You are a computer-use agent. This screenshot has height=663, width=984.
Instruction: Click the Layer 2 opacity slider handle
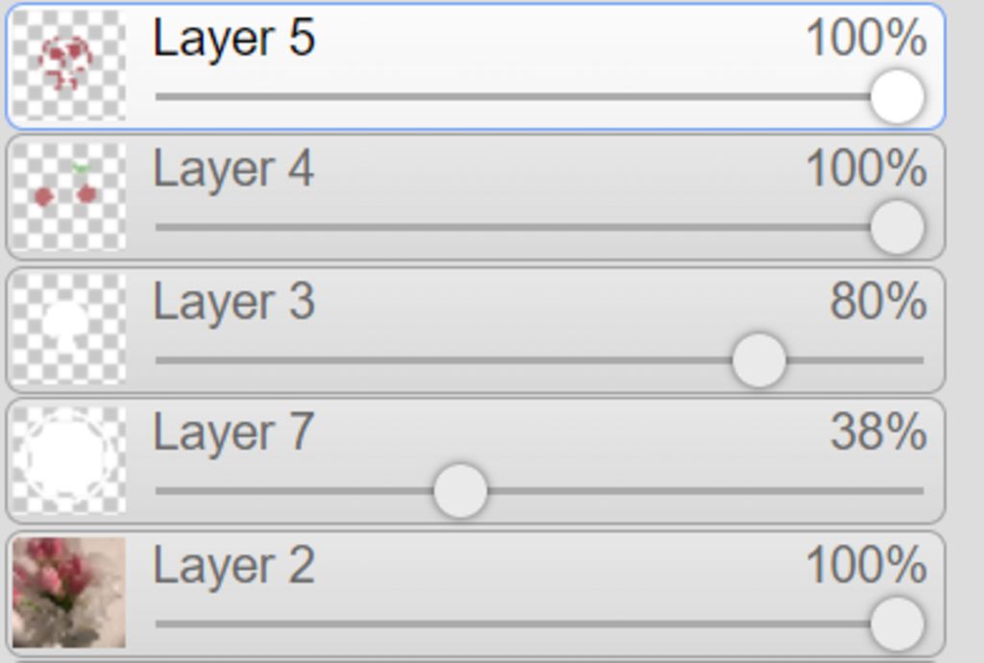tap(897, 624)
